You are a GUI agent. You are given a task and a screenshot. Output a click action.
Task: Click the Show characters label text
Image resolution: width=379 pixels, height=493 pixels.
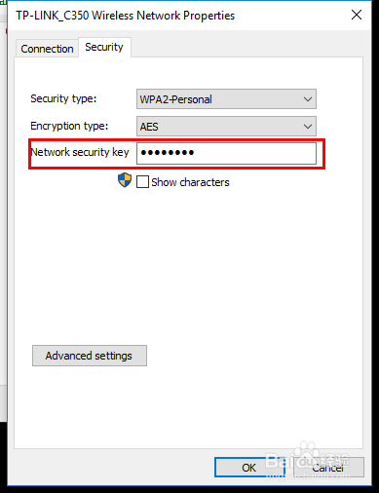coord(190,182)
